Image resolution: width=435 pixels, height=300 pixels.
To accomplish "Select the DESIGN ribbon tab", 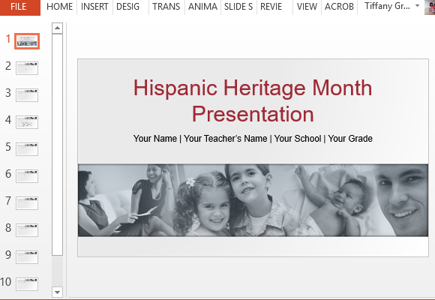I will coord(128,7).
